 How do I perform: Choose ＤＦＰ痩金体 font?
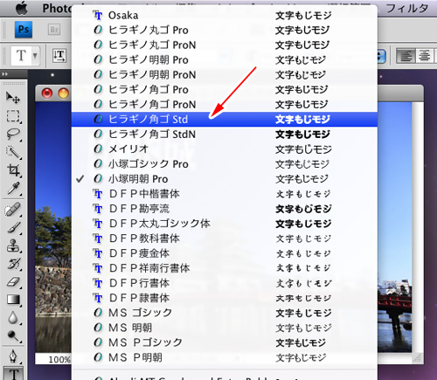click(225, 253)
